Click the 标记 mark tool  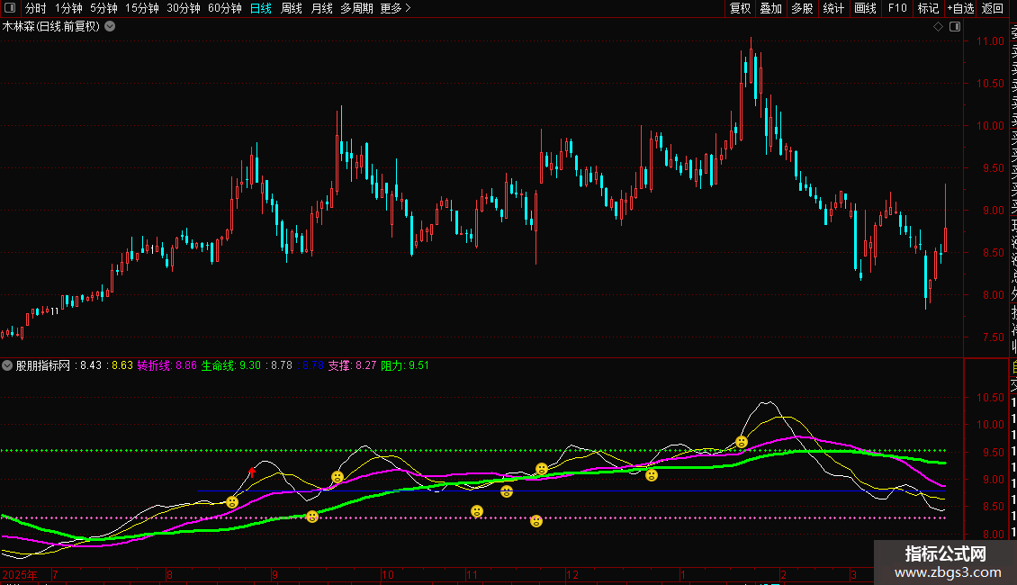[928, 9]
